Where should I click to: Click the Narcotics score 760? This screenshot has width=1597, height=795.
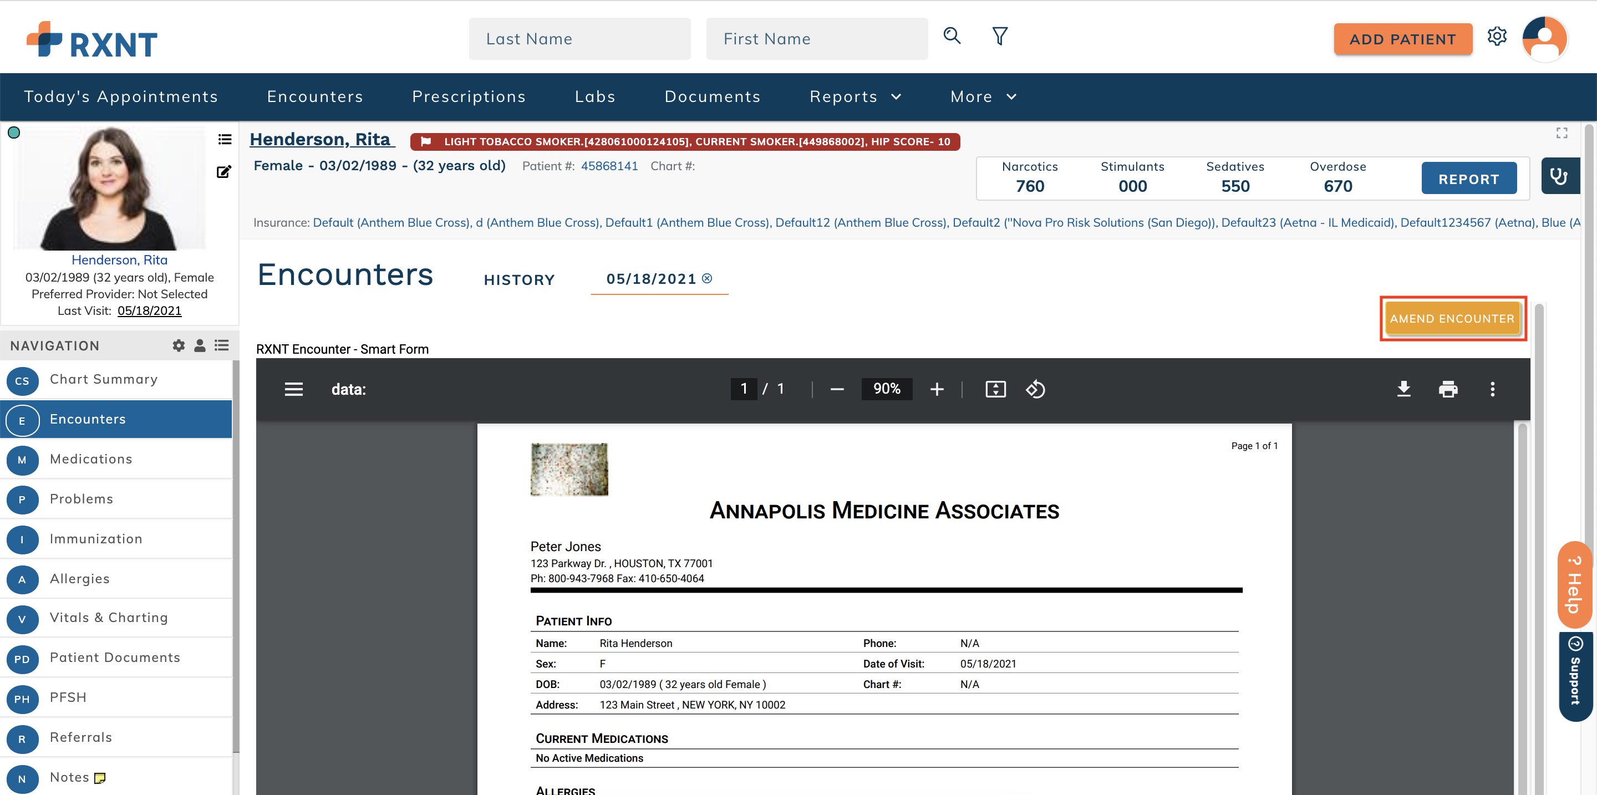[1030, 186]
